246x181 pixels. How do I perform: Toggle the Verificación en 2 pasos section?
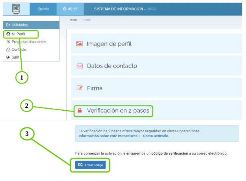coord(156,110)
